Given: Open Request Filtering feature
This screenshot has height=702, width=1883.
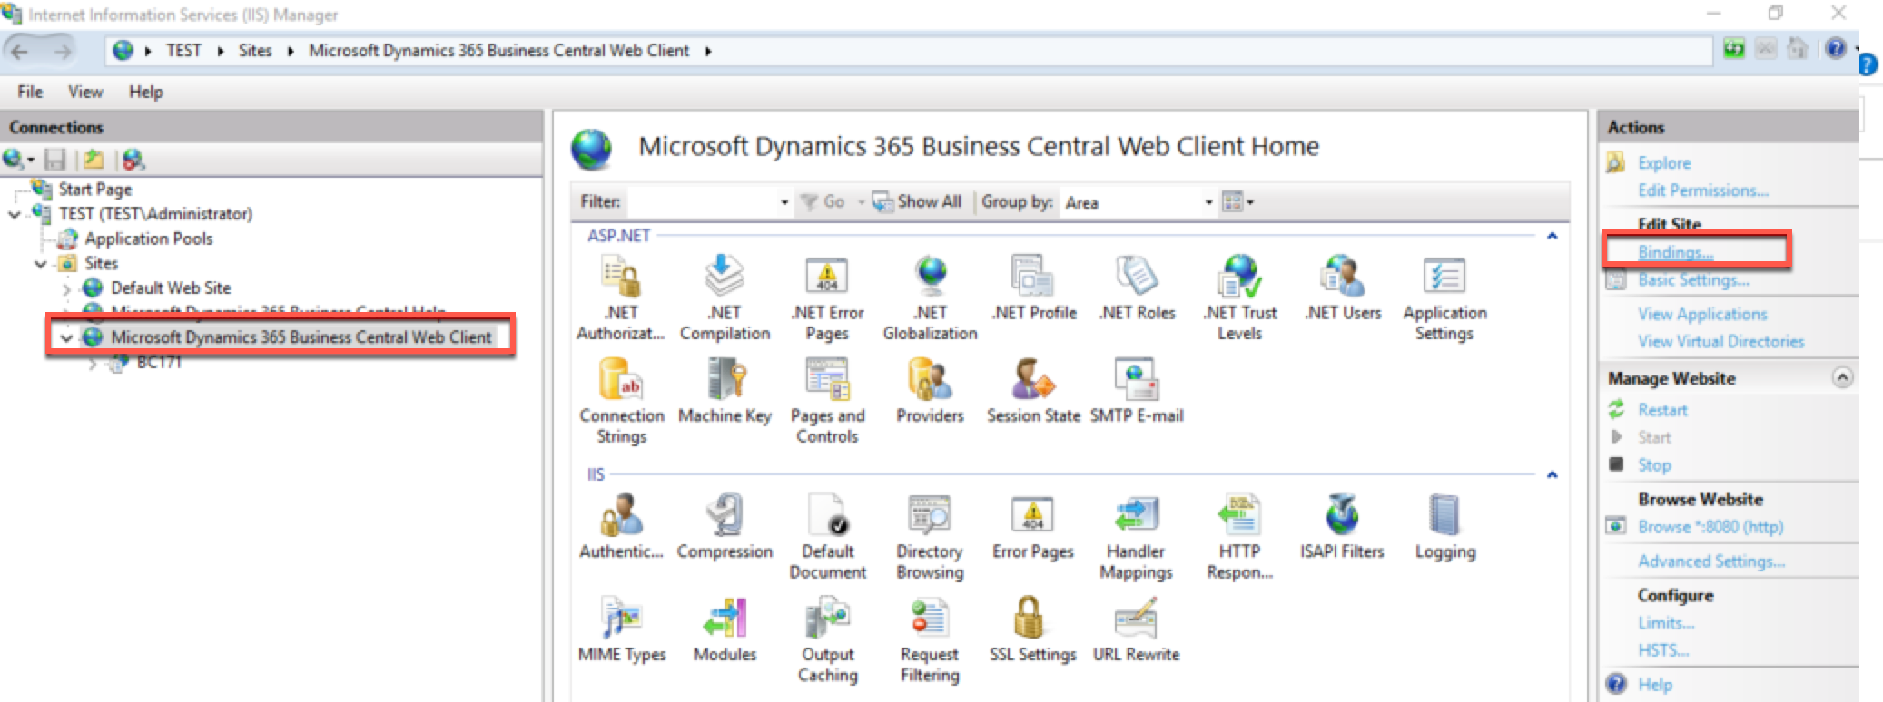Looking at the screenshot, I should (x=930, y=639).
